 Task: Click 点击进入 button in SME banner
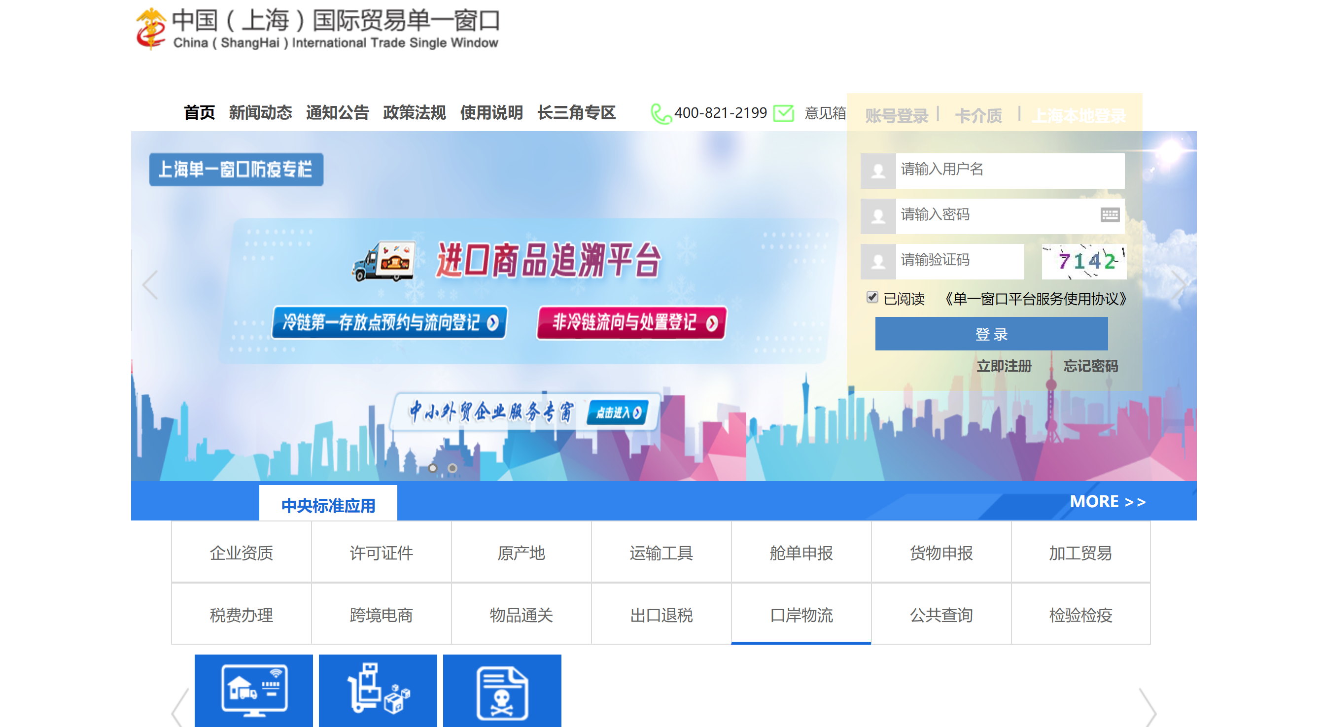tap(618, 412)
